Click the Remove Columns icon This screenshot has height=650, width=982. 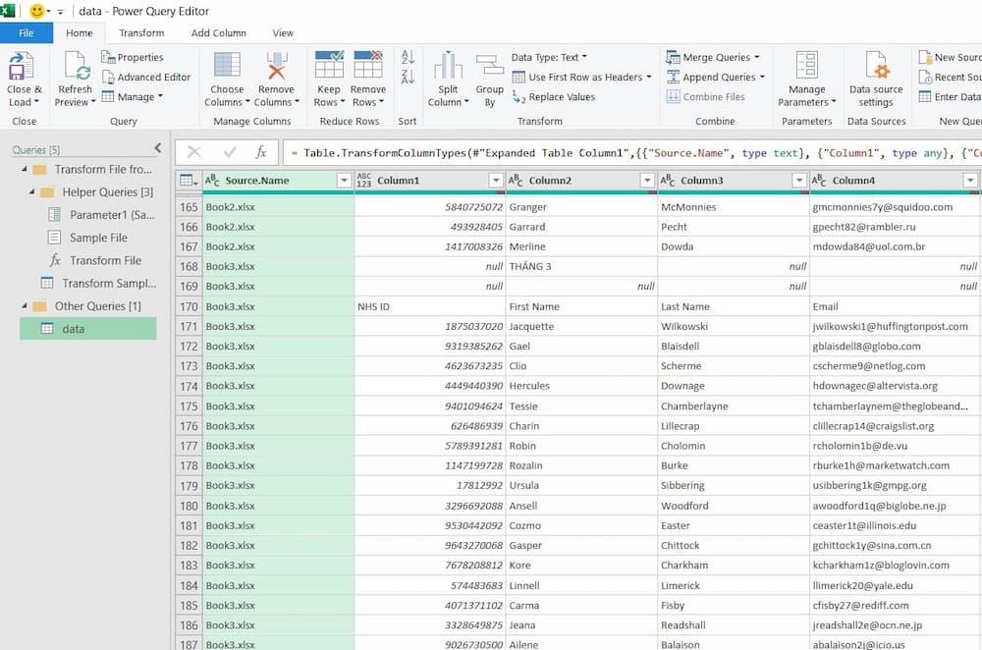[x=275, y=67]
